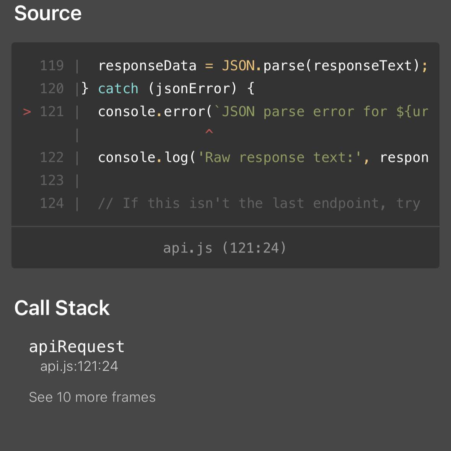The image size is (451, 451).
Task: Click line number 120 in the code frame
Action: (52, 89)
